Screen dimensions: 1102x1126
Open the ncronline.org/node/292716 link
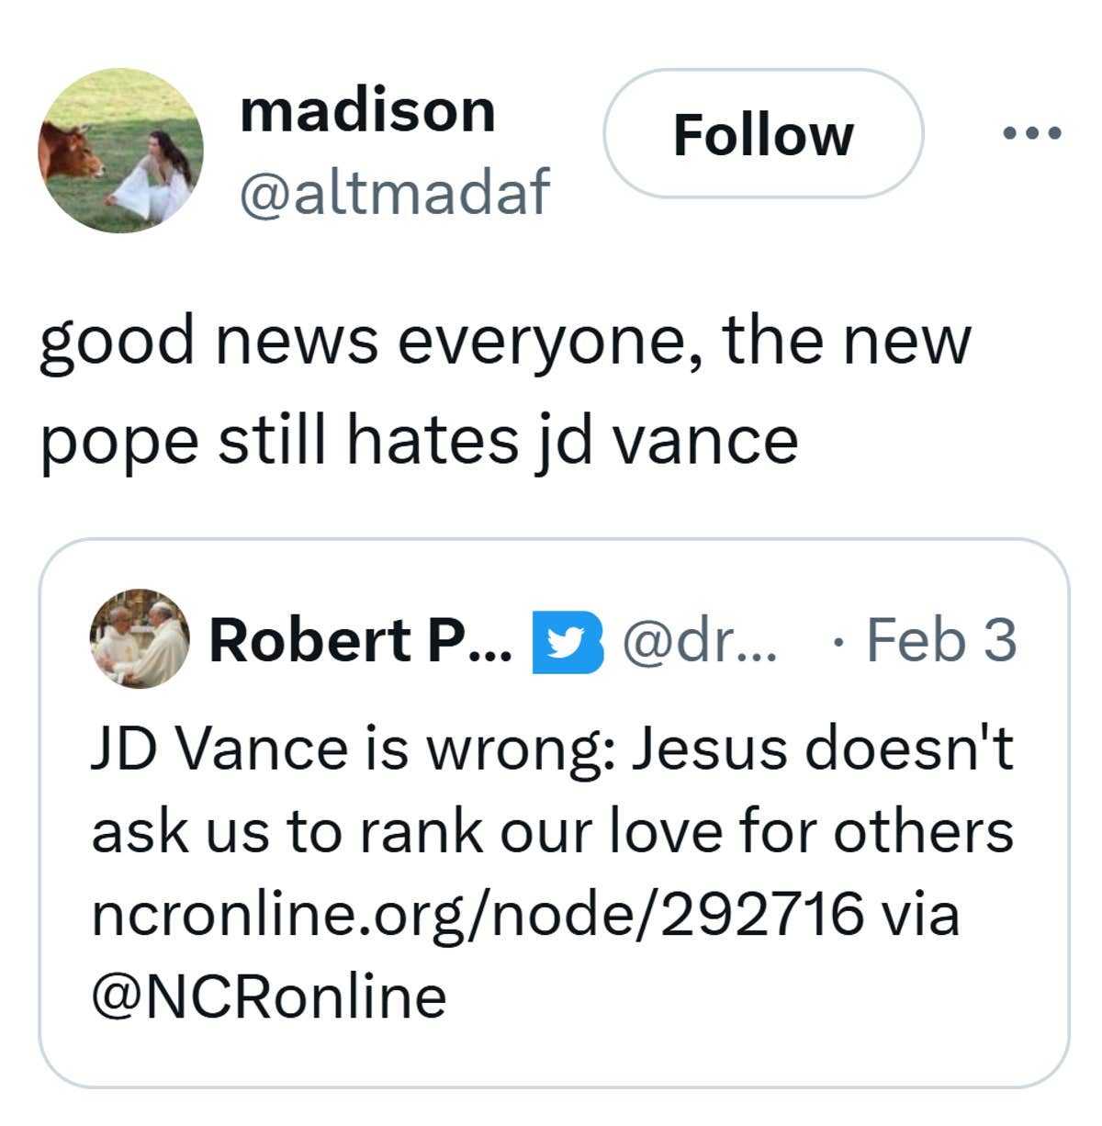(x=478, y=914)
